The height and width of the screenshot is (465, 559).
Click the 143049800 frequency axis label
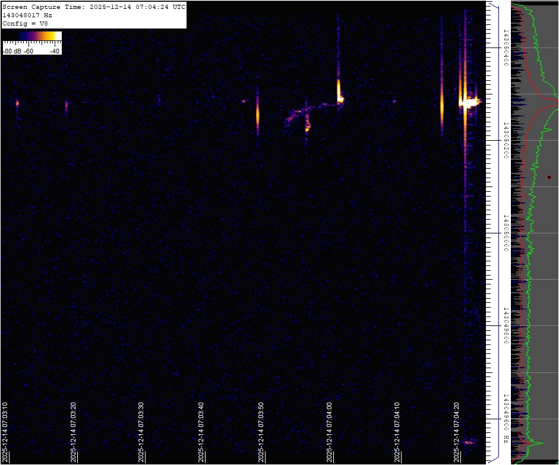506,325
